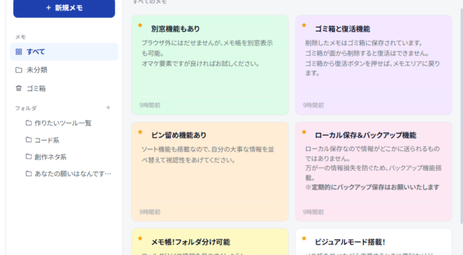The image size is (463, 255).
Task: Click folder icon next to 創作ネタ系
Action: point(28,156)
